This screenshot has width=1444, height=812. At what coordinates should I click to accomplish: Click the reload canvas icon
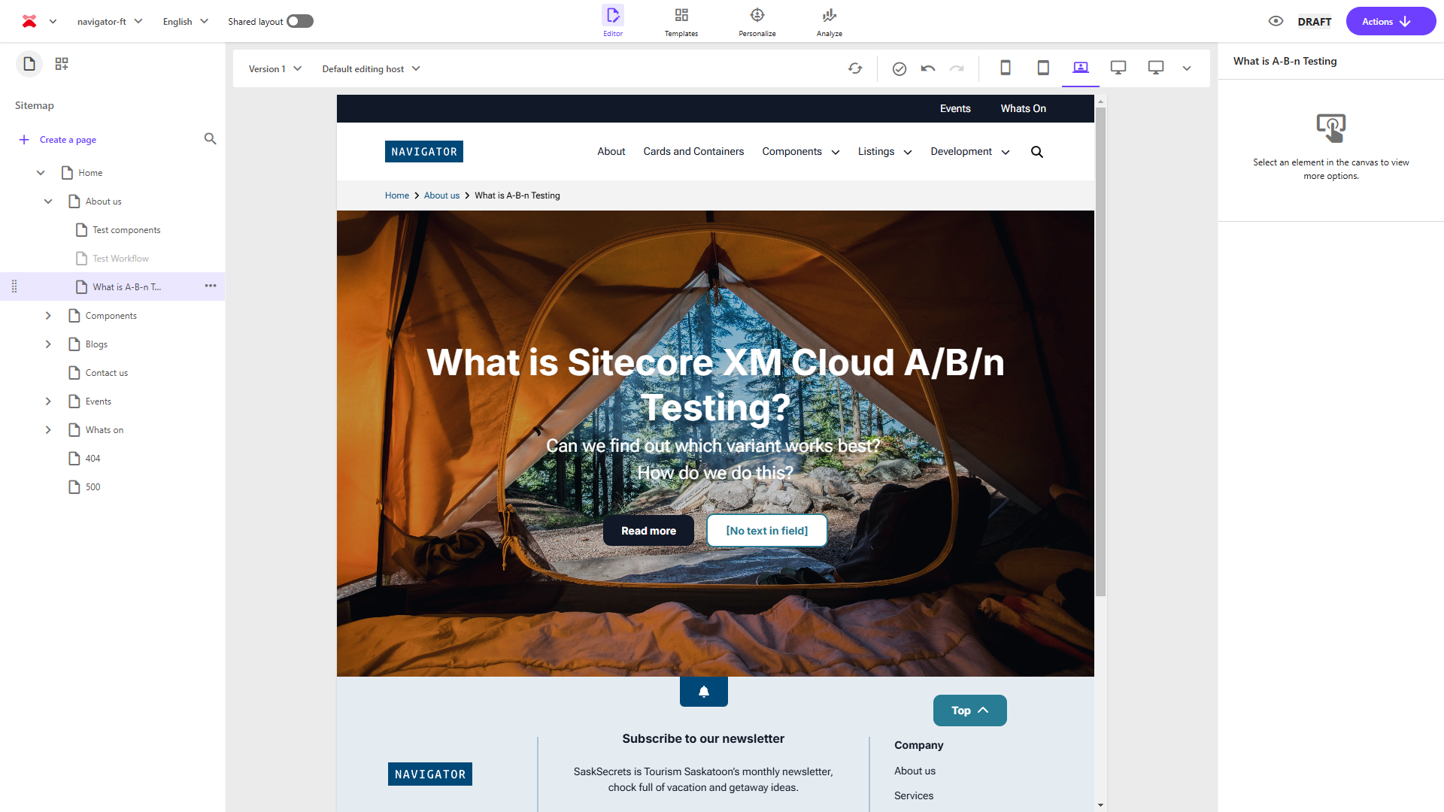855,68
